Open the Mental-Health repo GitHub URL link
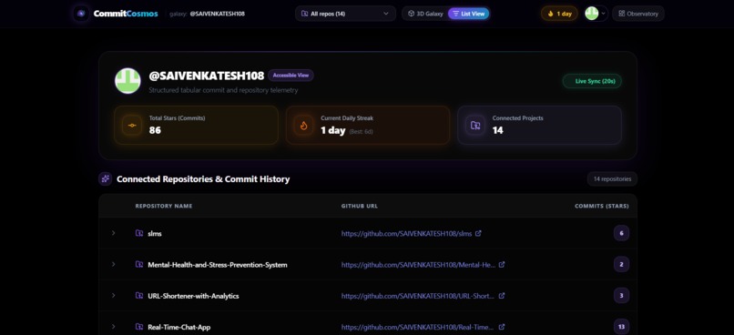This screenshot has height=335, width=734. [x=419, y=265]
